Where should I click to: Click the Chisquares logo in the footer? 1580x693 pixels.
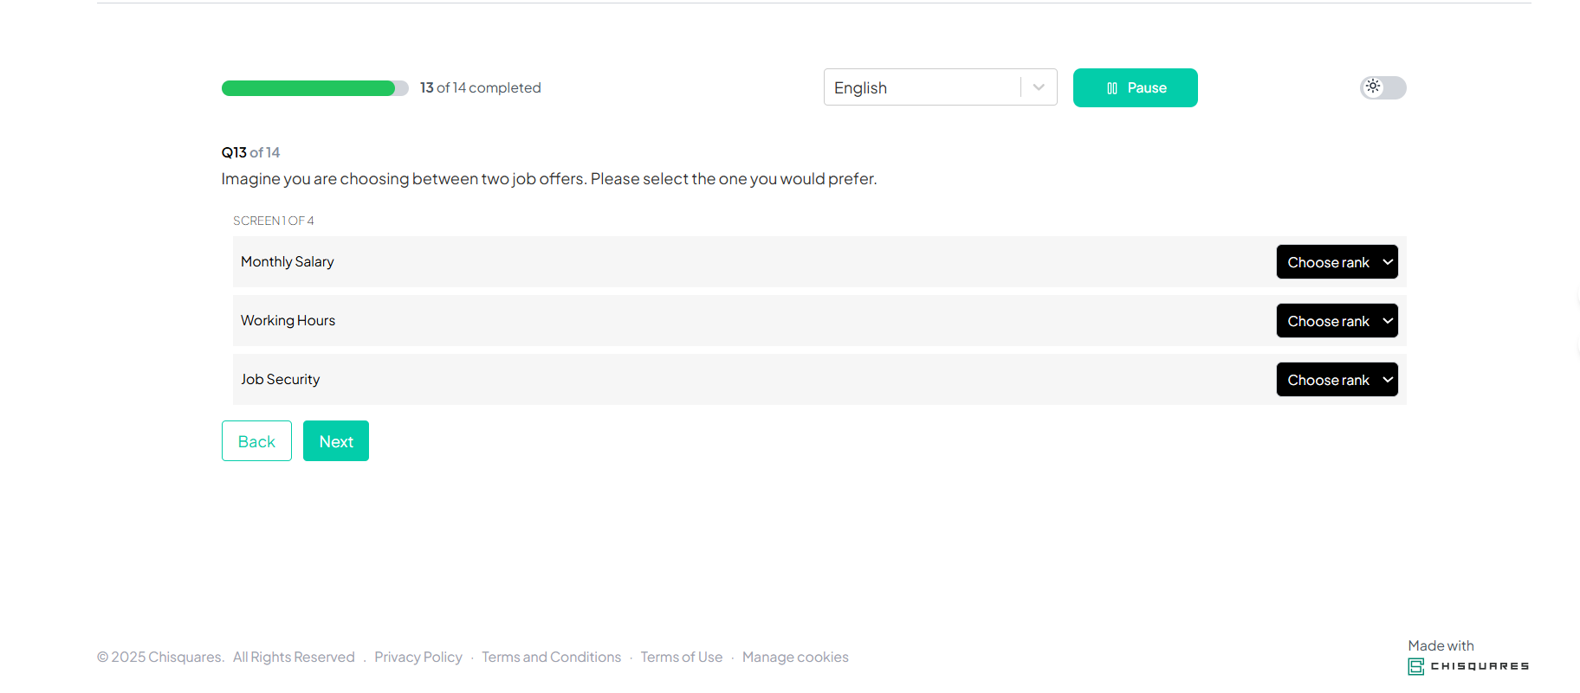pyautogui.click(x=1468, y=666)
